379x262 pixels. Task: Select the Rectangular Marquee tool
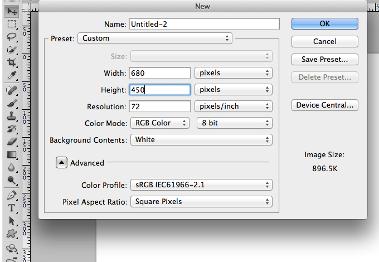click(x=12, y=23)
